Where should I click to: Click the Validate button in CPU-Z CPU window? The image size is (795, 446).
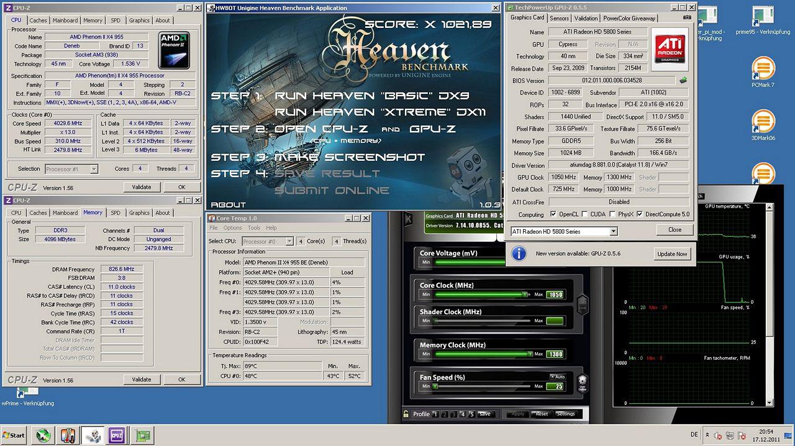click(x=142, y=187)
